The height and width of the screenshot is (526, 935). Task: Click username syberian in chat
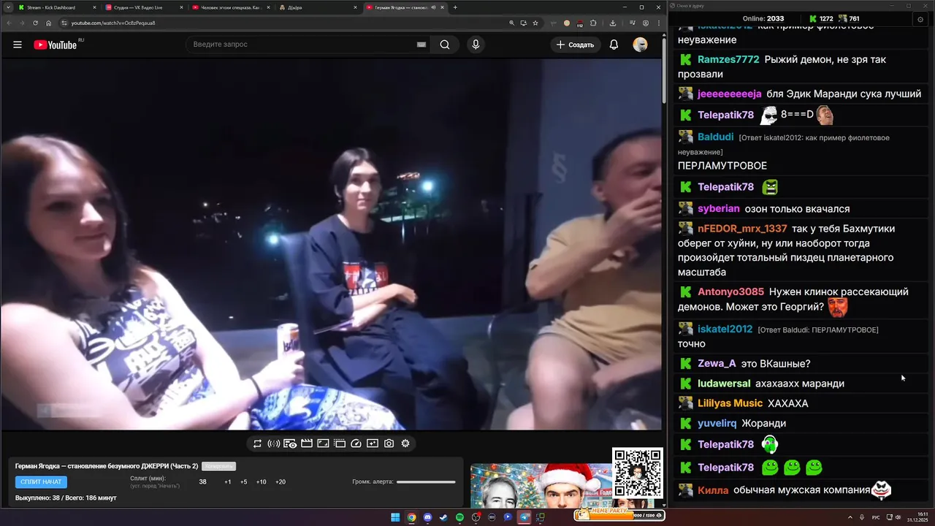pyautogui.click(x=719, y=209)
